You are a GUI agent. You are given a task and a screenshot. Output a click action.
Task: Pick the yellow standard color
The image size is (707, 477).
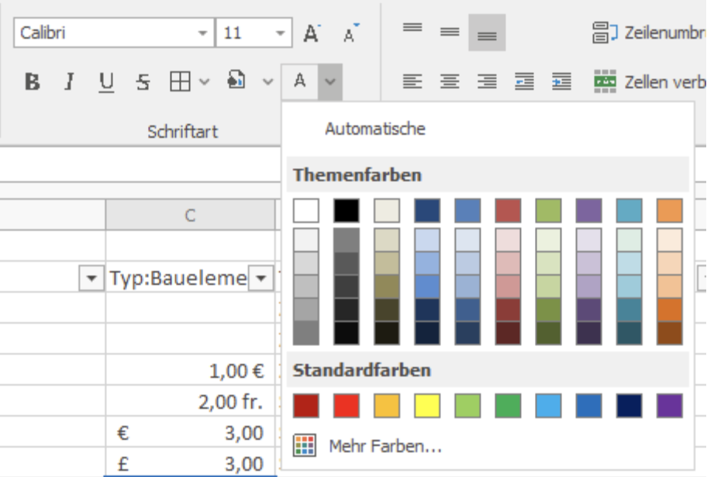[x=427, y=406]
